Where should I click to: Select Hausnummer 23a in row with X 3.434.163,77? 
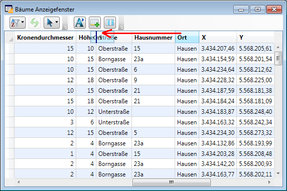pyautogui.click(x=153, y=174)
